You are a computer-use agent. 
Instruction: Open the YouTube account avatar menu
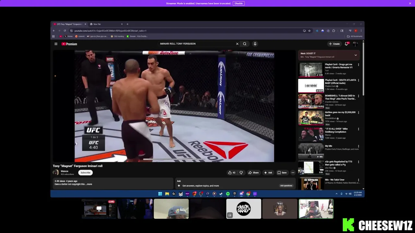click(x=355, y=44)
